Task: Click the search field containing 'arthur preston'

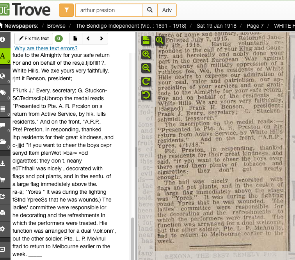Action: pyautogui.click(x=109, y=10)
